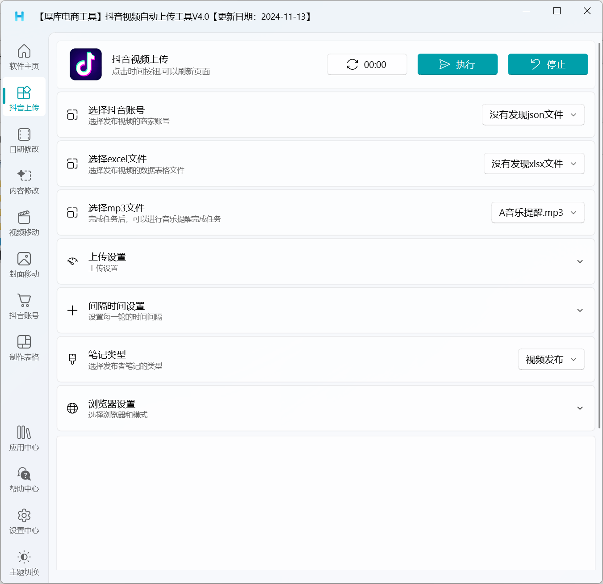Open the 没有发现xlsx文件 excel dropdown
603x584 pixels.
pos(534,164)
